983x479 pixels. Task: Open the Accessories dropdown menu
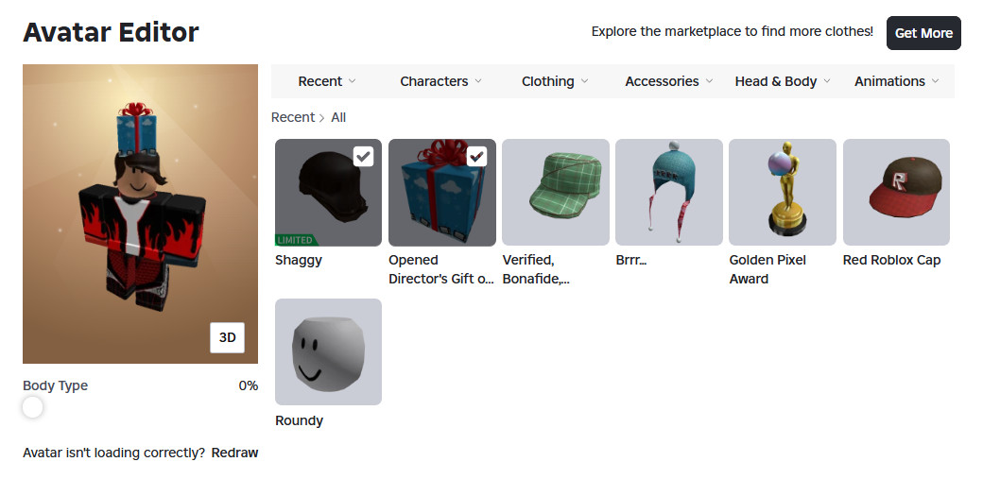pos(669,81)
